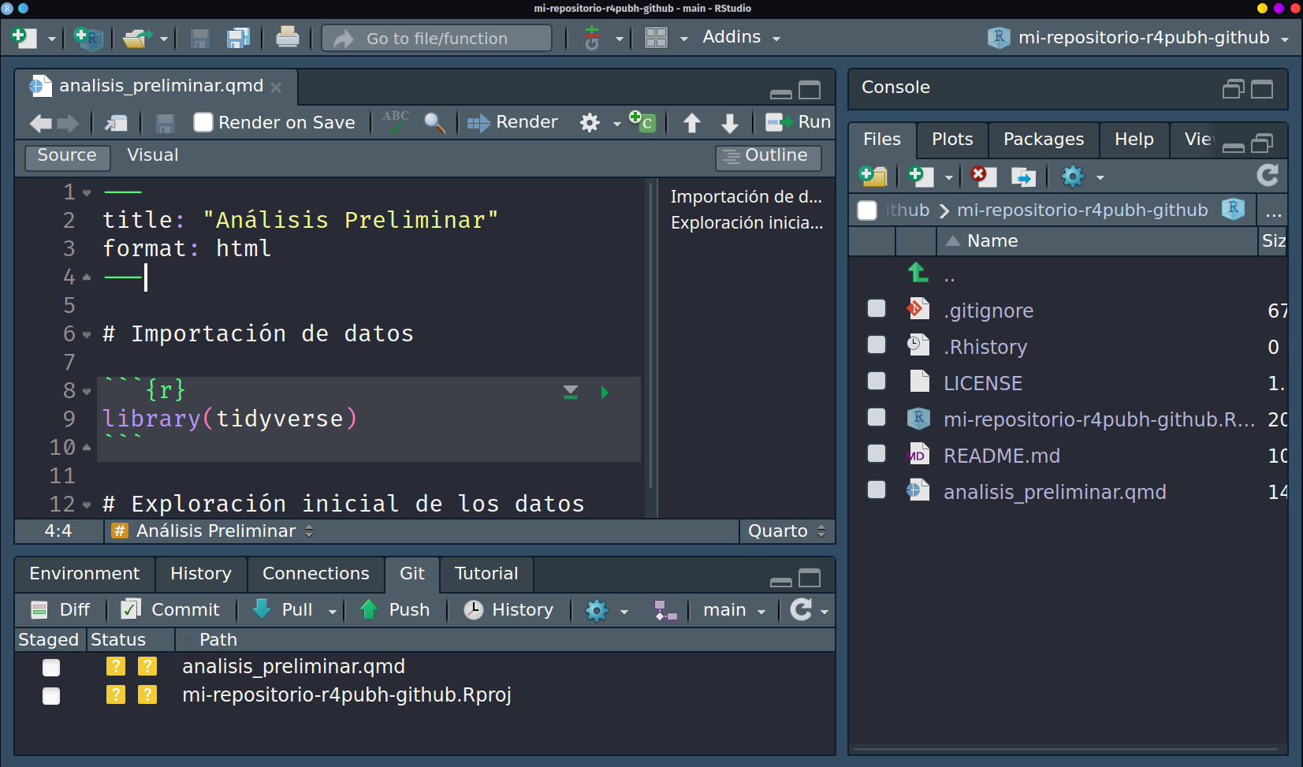Check the .Rhistory file checkbox

[877, 344]
